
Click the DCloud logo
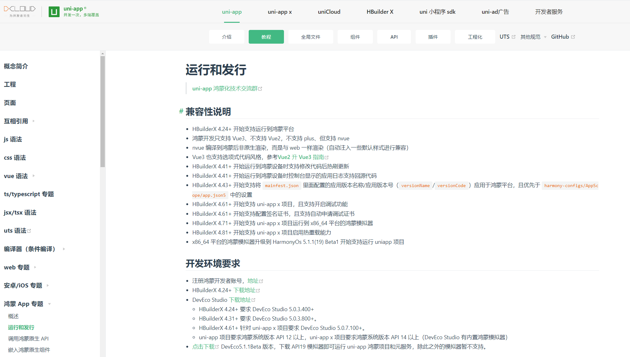(x=20, y=11)
